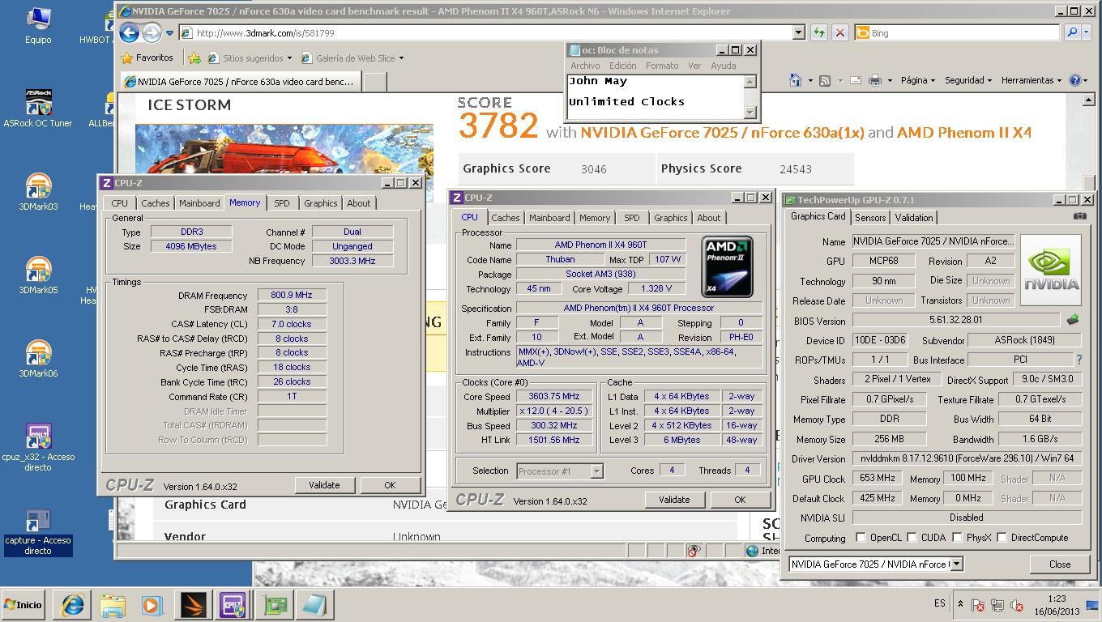The height and width of the screenshot is (622, 1102).
Task: Click the Action Center flag tray icon
Action: (978, 605)
